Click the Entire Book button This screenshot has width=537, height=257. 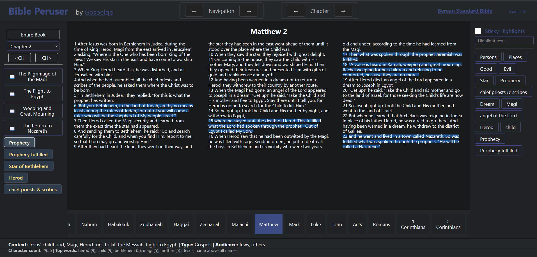click(x=33, y=34)
